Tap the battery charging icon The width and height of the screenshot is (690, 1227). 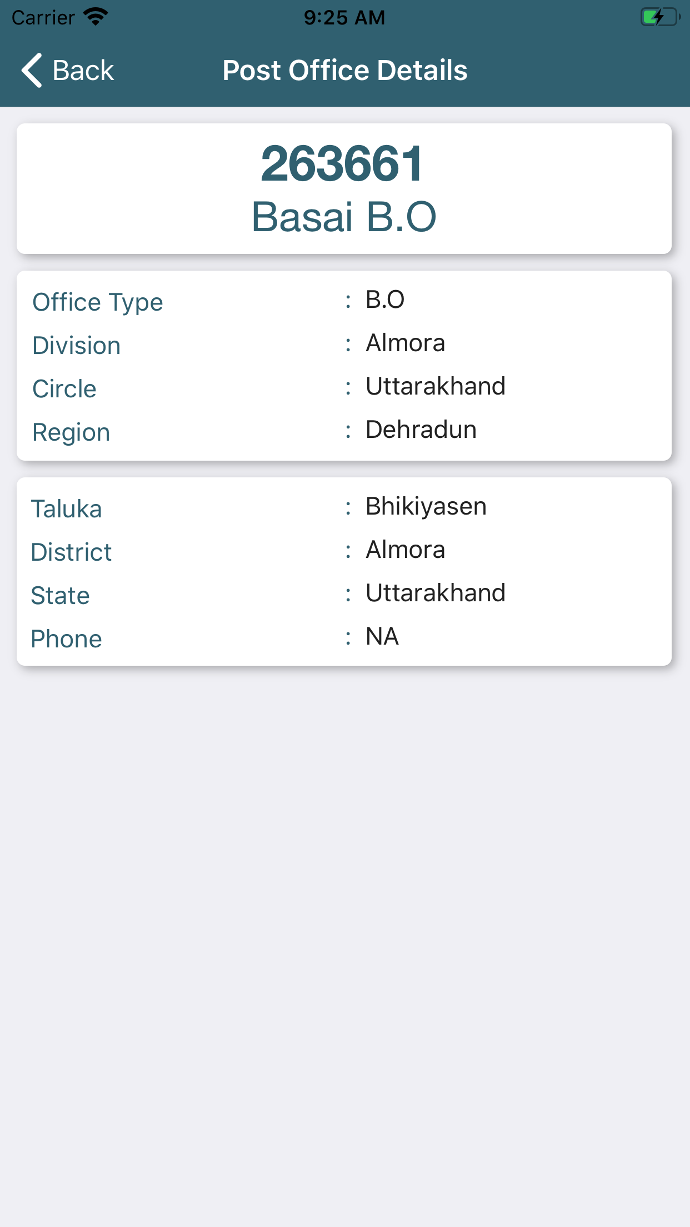(x=659, y=17)
